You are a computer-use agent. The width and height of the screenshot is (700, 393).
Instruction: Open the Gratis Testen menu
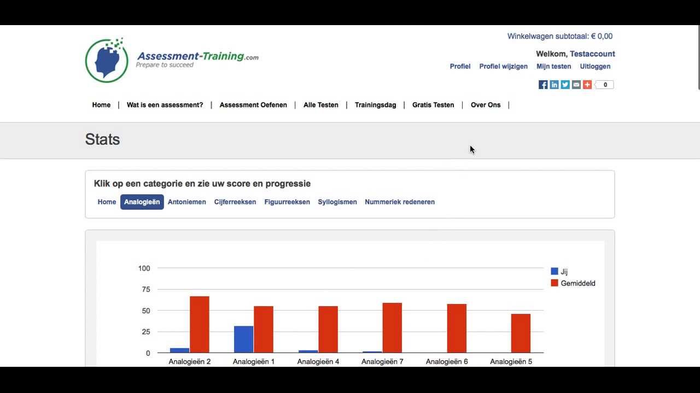[433, 105]
